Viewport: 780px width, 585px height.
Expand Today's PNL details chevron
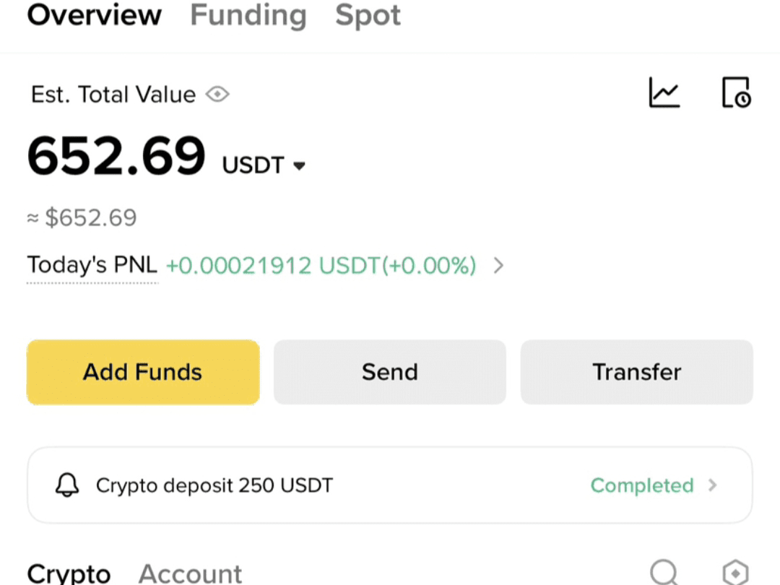(x=498, y=266)
